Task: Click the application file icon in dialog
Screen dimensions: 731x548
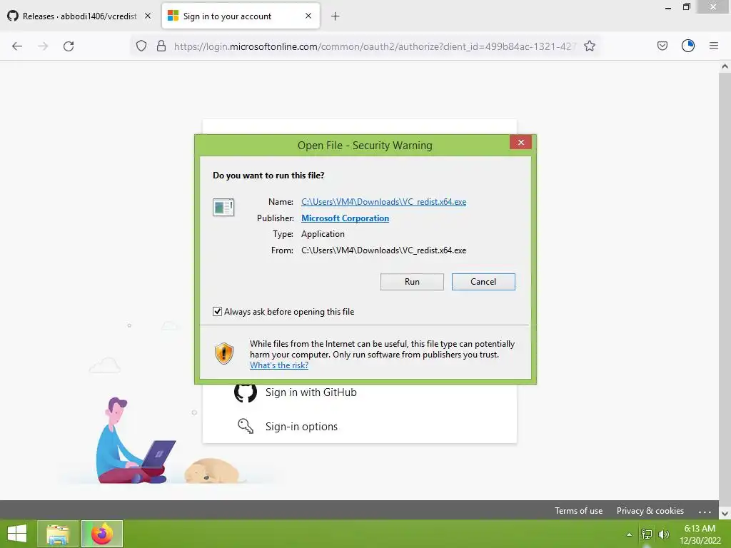Action: [223, 207]
